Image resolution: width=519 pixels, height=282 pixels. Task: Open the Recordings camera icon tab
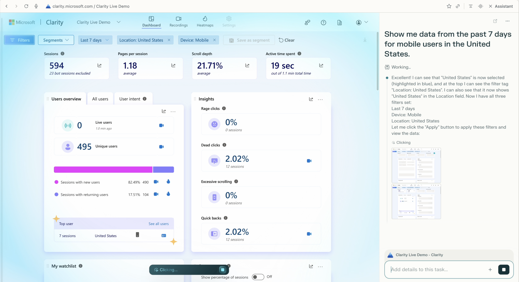(178, 22)
